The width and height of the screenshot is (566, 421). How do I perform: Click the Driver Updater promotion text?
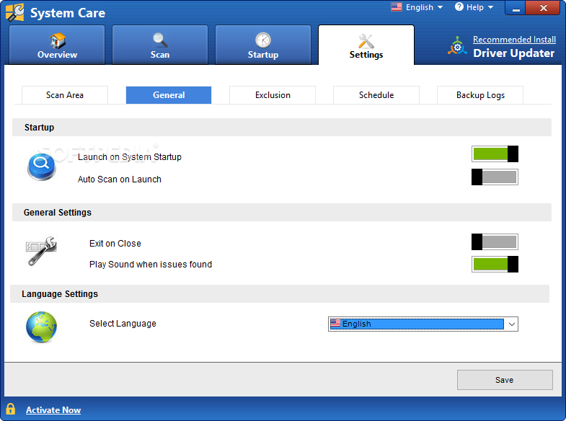pos(513,53)
